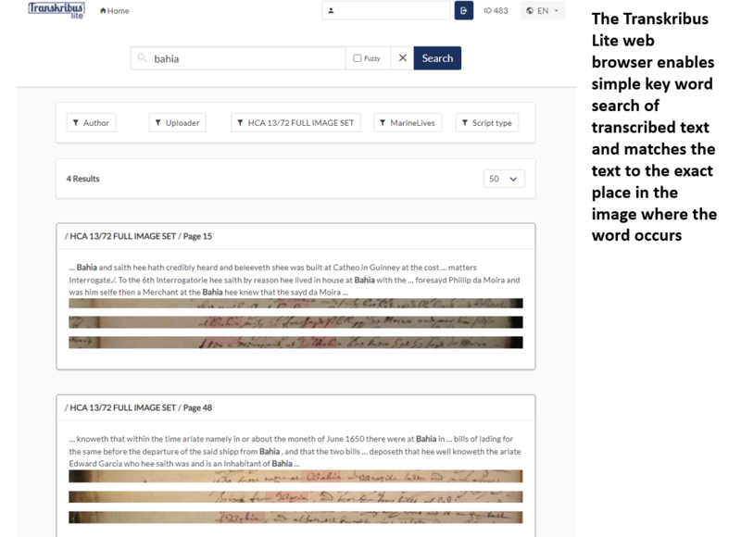Select the Author filter funnel icon
The image size is (741, 537).
pos(75,121)
